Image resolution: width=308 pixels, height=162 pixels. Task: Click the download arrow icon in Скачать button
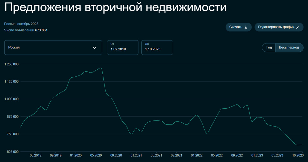[246, 27]
